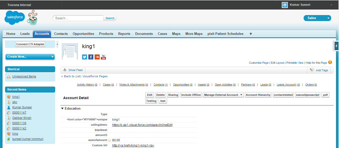The height and width of the screenshot is (148, 339).
Task: Click the Kumar Suneel avatar icon
Action: 285,5
